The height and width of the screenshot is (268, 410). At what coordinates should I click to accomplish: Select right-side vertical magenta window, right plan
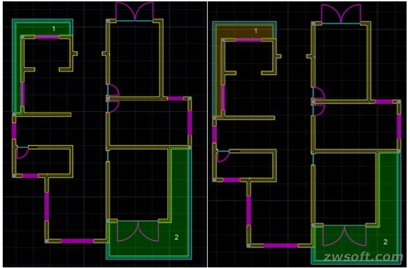pos(399,126)
